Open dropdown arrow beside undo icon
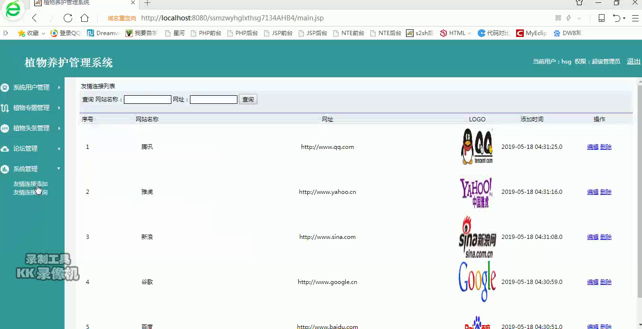The width and height of the screenshot is (642, 329). coord(624,18)
